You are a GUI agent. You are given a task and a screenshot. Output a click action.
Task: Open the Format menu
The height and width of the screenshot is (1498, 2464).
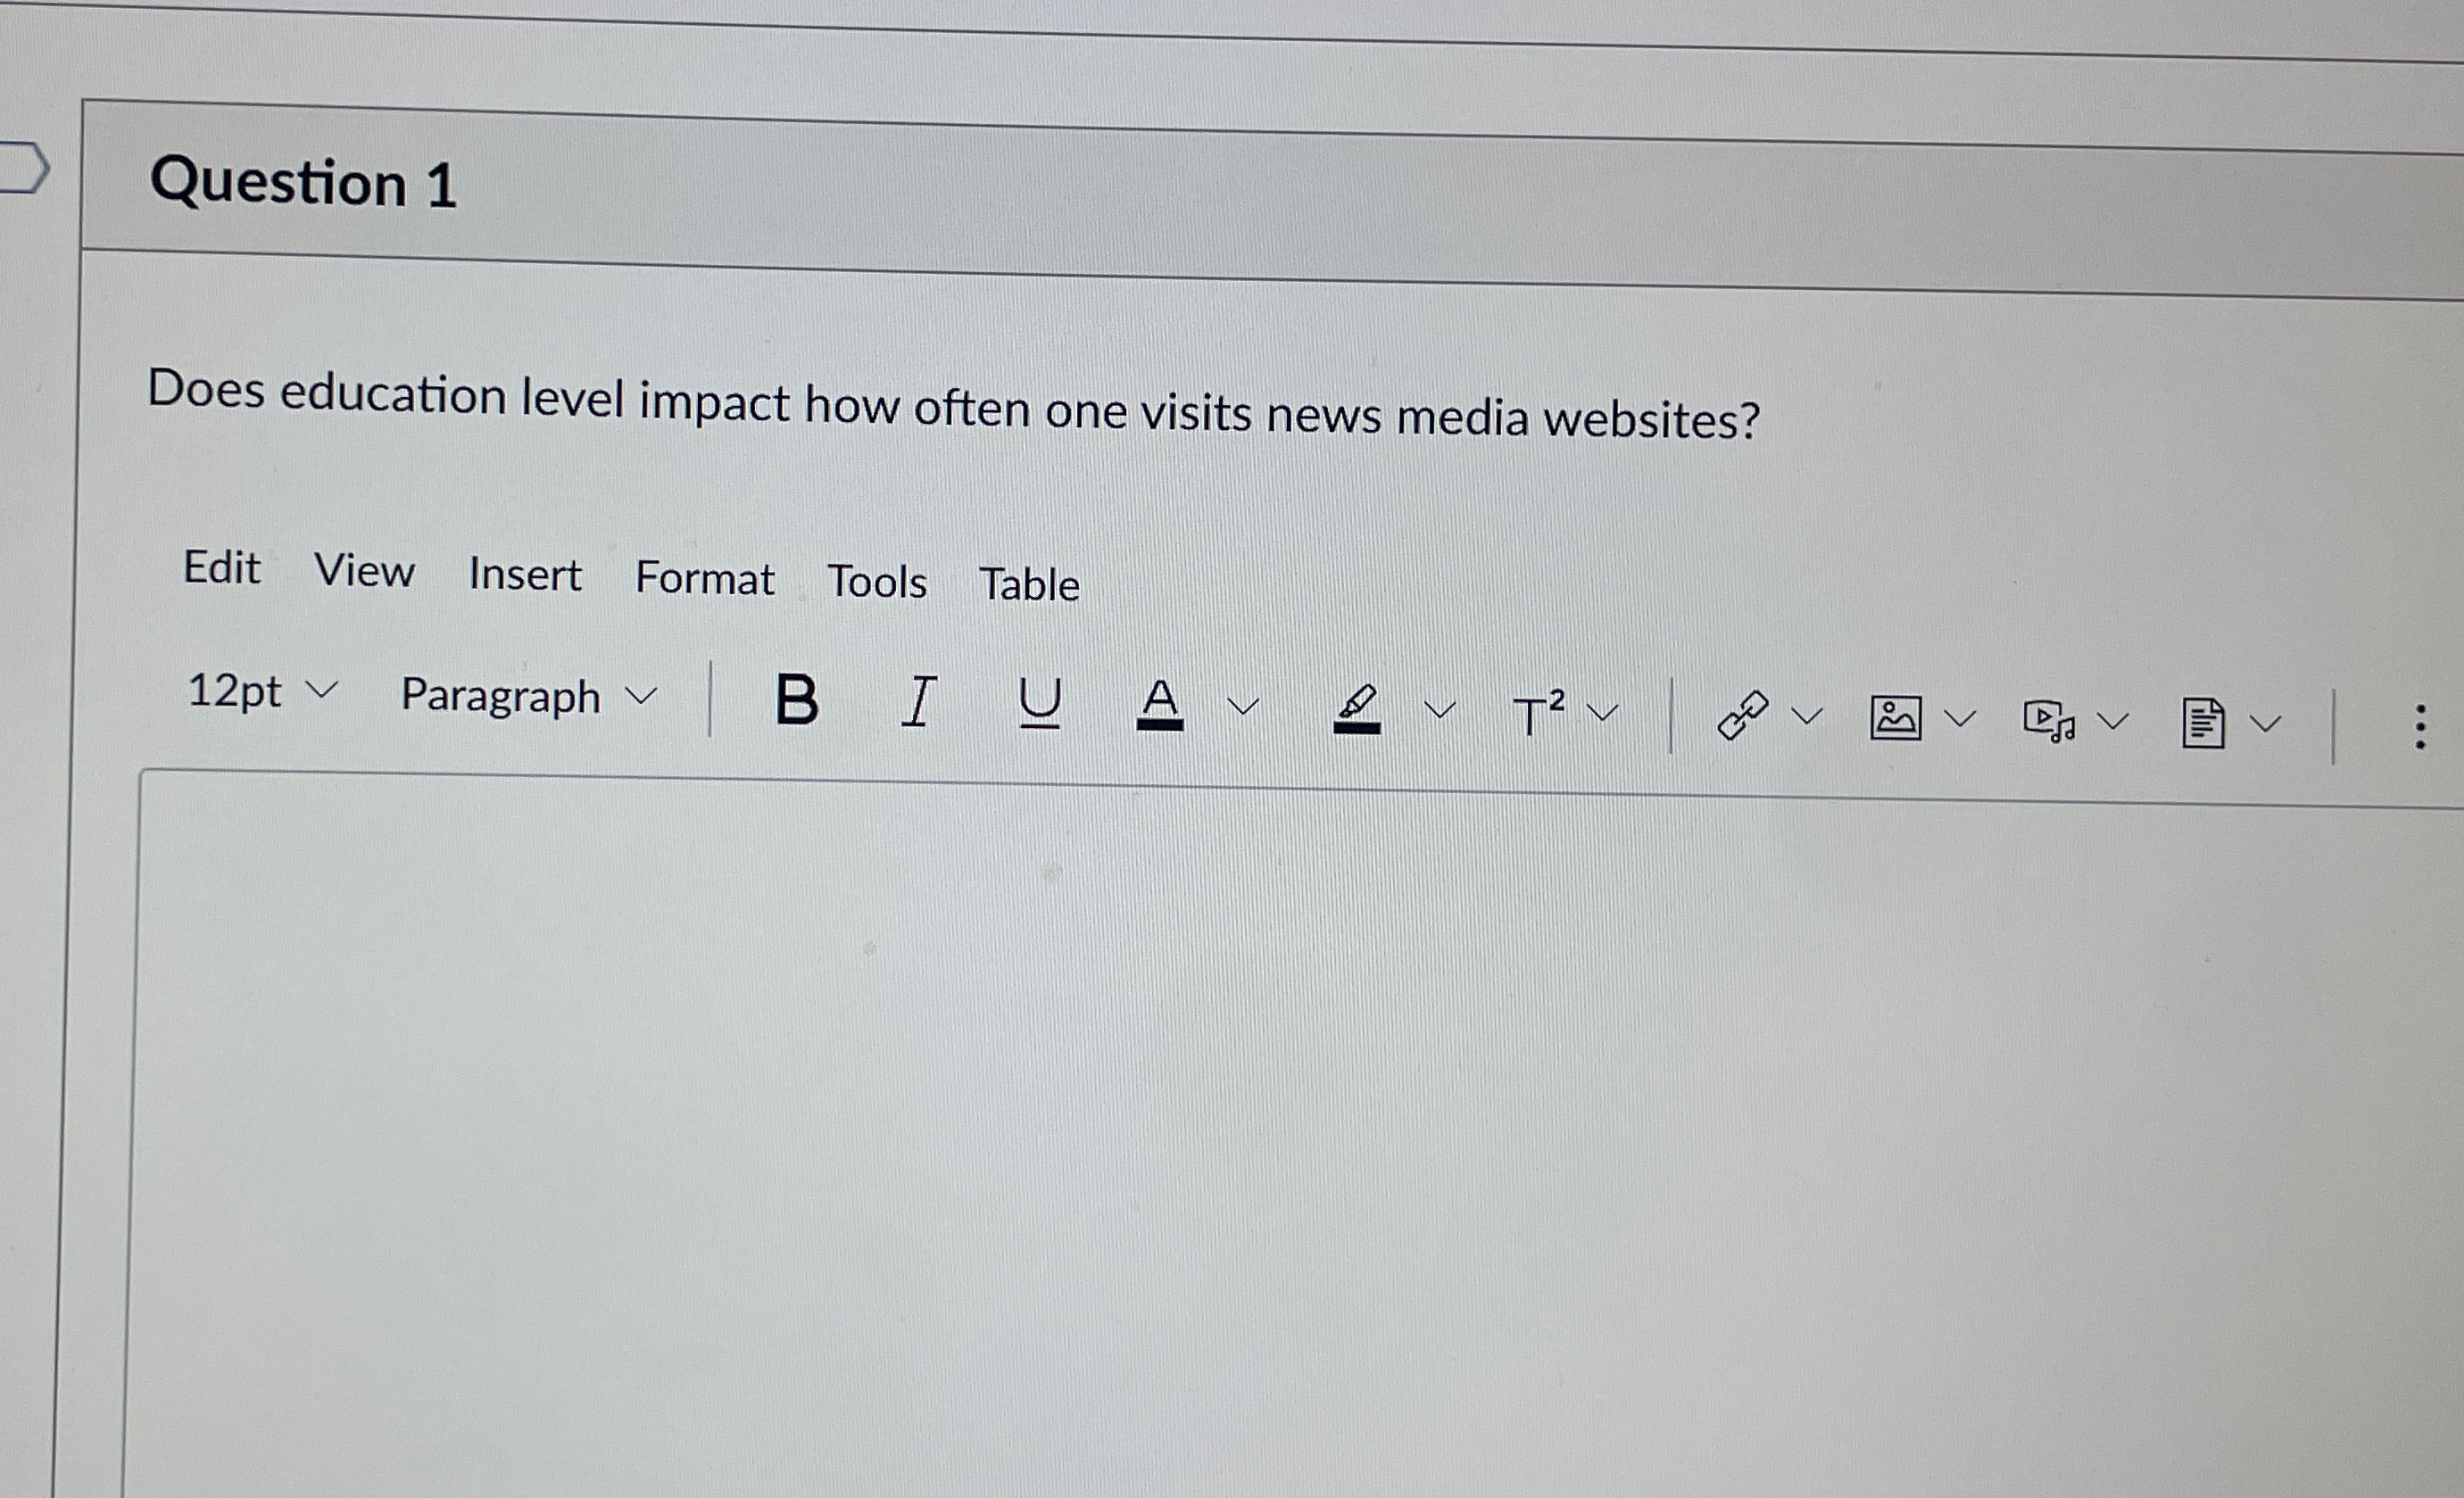[x=704, y=578]
